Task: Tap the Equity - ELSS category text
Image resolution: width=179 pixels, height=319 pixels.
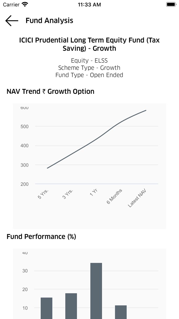Action: point(89,61)
